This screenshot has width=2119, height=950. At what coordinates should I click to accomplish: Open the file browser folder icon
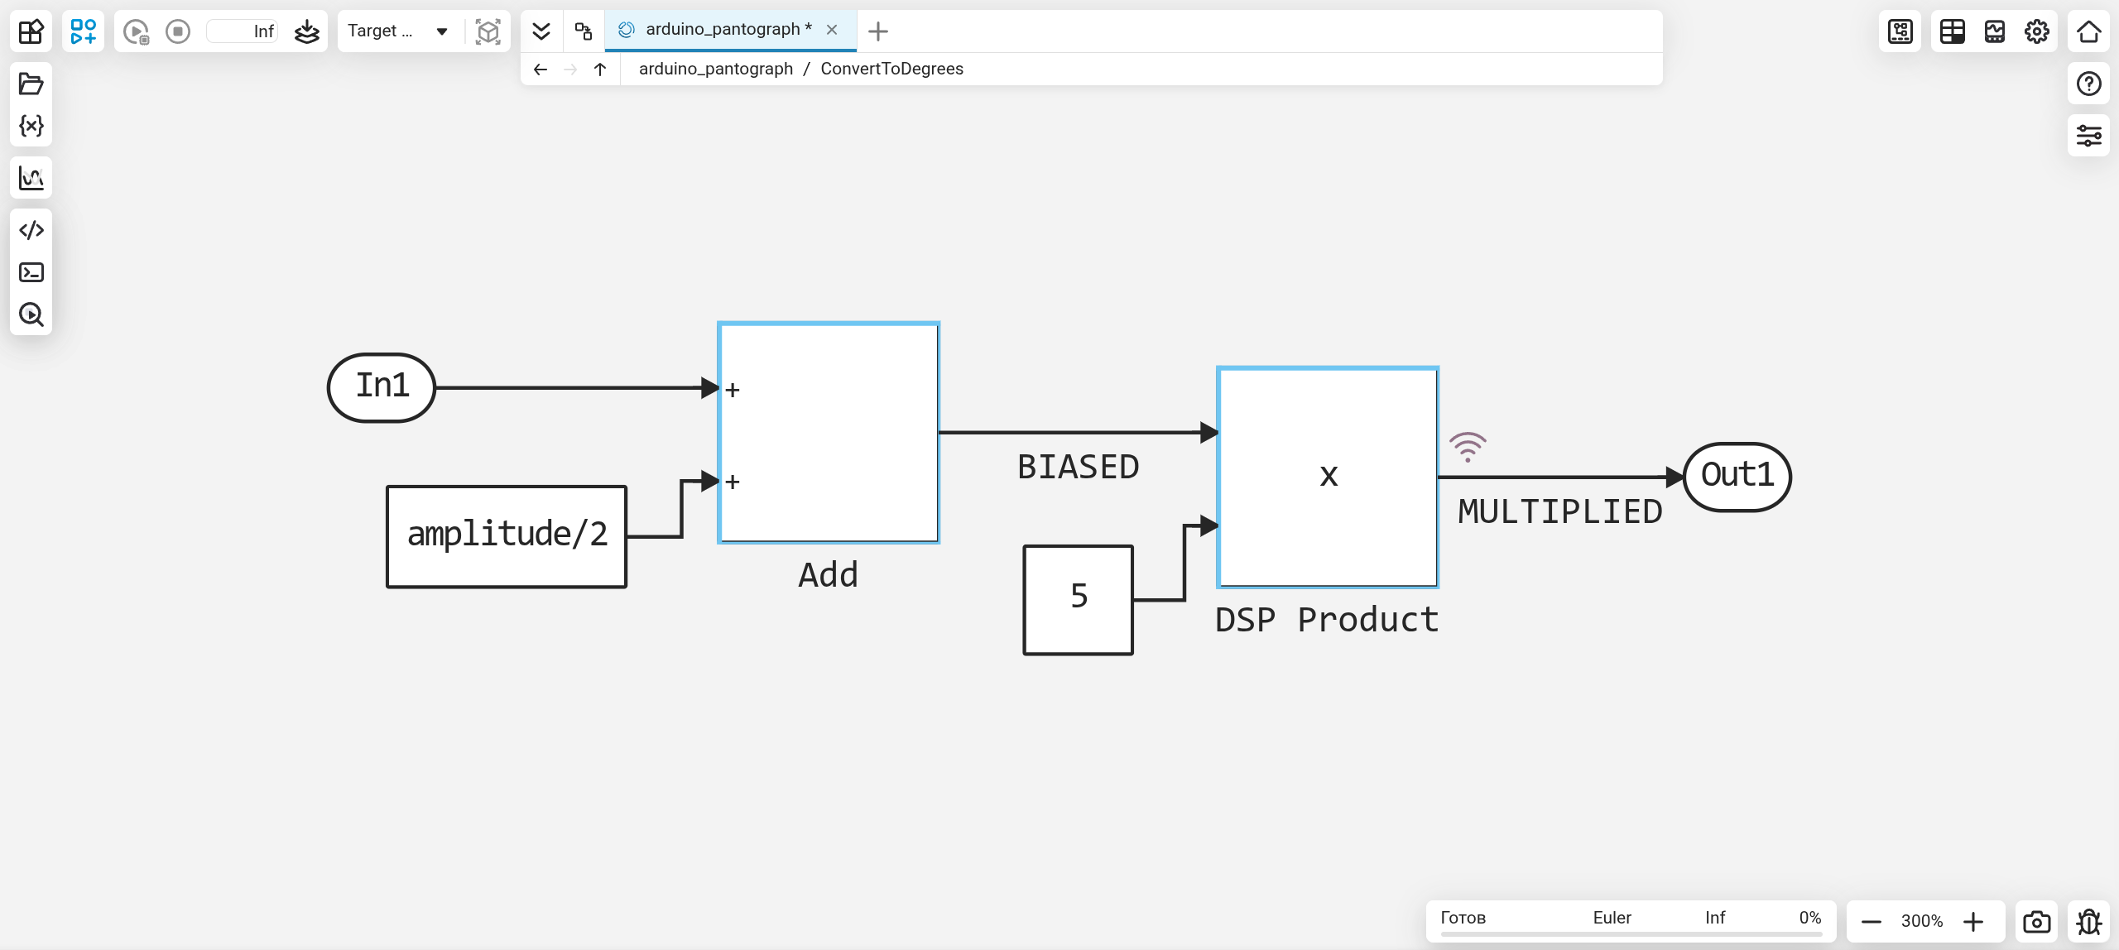[31, 84]
